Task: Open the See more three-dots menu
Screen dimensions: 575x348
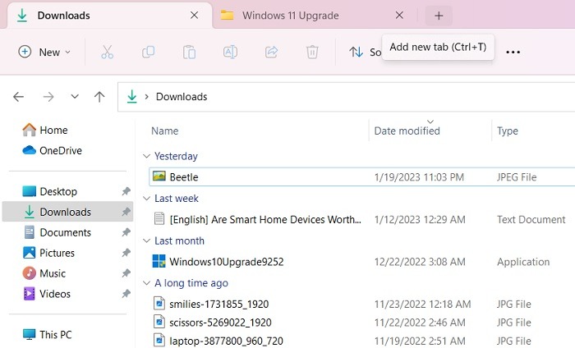Action: 513,52
